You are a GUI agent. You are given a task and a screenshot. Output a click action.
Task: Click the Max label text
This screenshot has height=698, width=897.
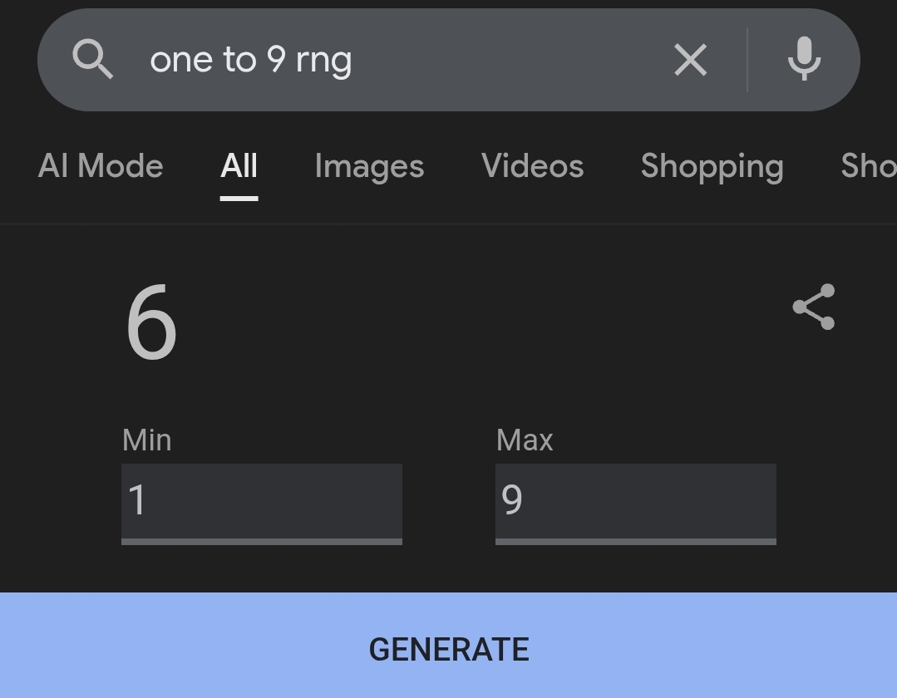pyautogui.click(x=525, y=440)
